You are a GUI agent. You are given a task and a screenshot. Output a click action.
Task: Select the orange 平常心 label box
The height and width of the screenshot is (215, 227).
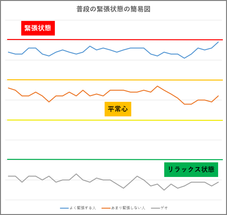coord(118,109)
